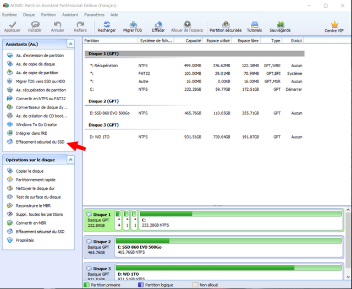
Task: Open the Partition menu
Action: (48, 15)
